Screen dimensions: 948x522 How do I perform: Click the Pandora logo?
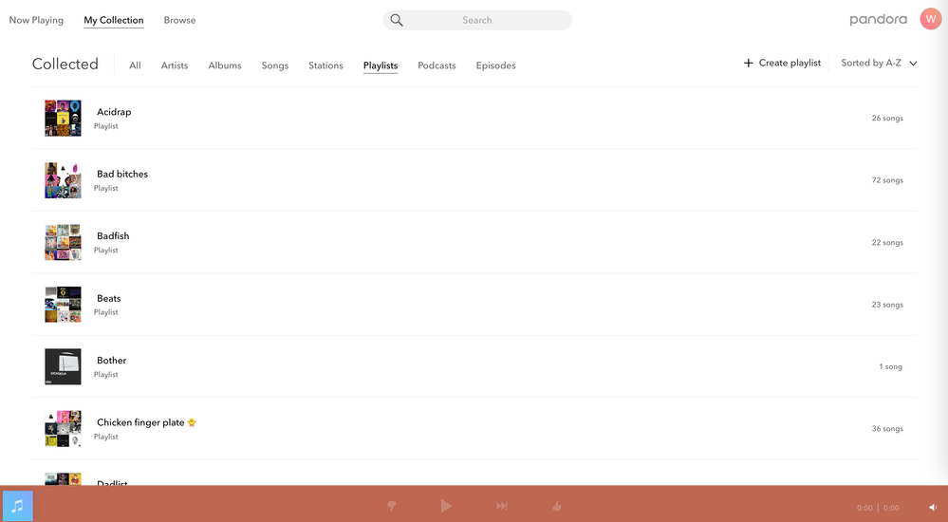[x=878, y=19]
